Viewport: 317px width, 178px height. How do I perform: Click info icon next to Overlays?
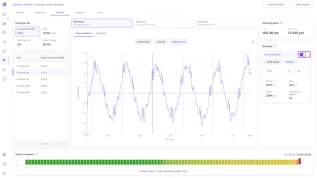(275, 46)
